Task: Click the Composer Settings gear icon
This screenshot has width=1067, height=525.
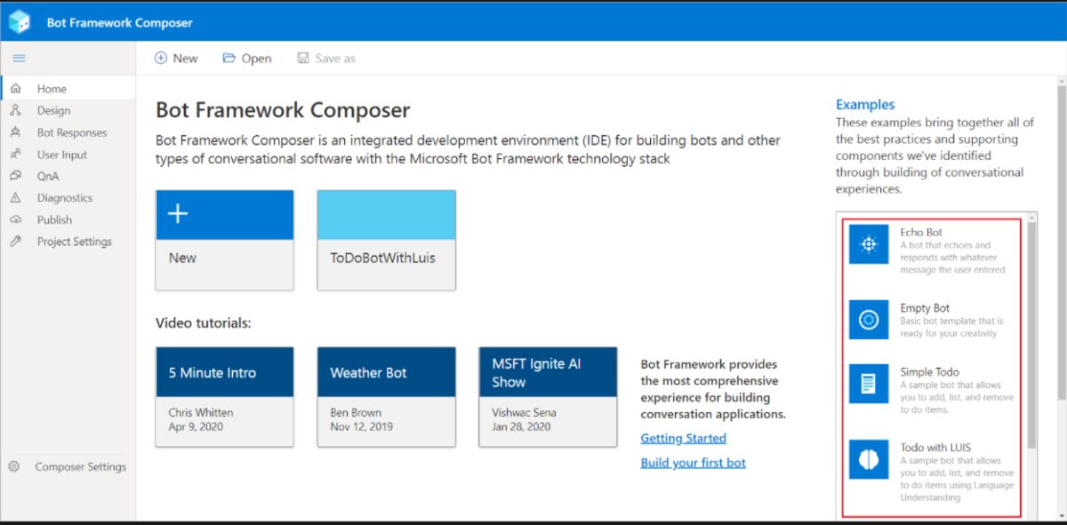Action: pos(14,466)
